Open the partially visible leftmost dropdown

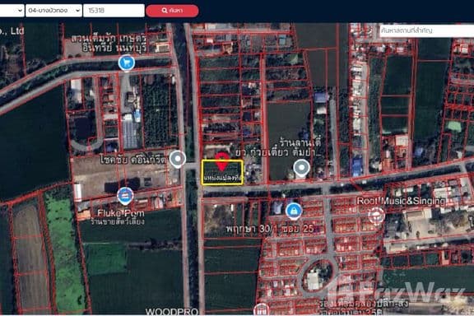(x=12, y=11)
